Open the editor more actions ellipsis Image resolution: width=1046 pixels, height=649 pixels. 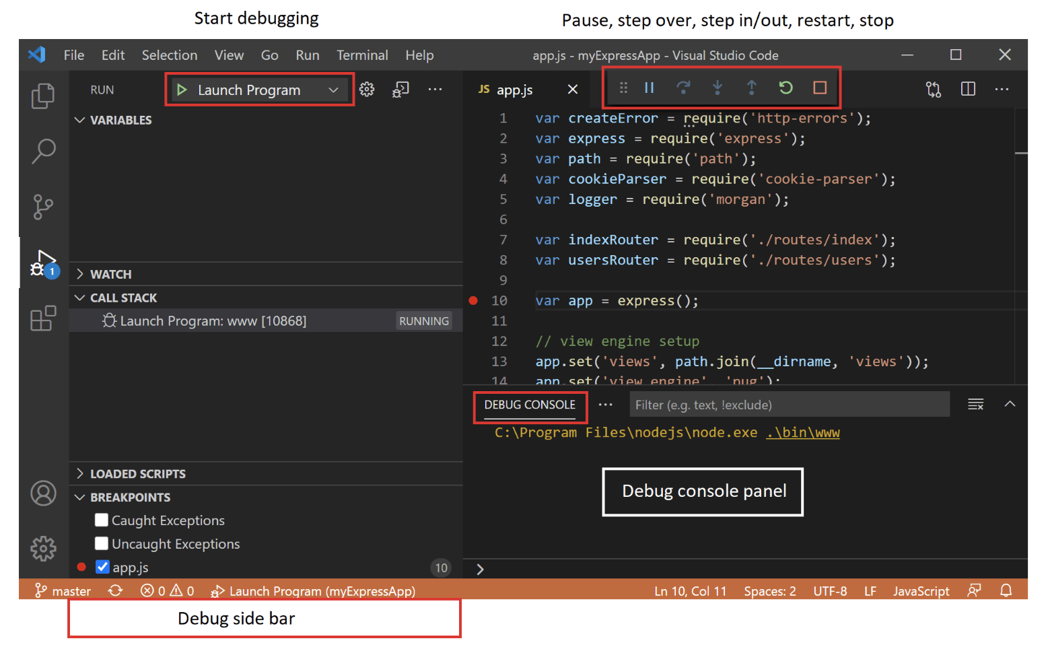click(1002, 89)
